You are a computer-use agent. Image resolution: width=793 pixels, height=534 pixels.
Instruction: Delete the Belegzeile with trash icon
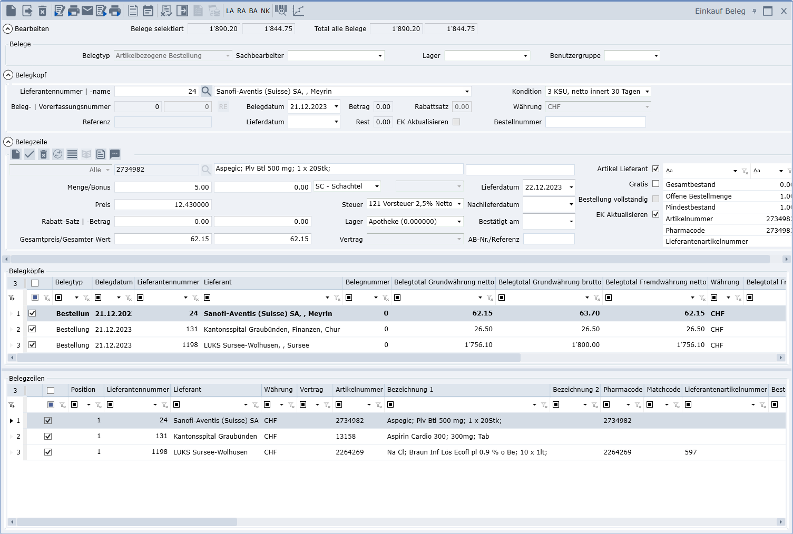click(44, 154)
